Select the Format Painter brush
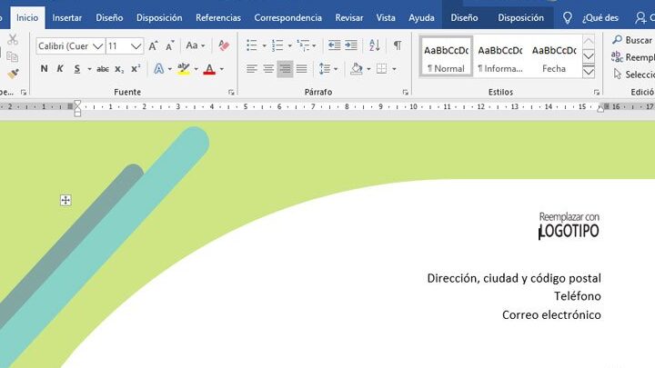This screenshot has width=655, height=368. coord(13,74)
